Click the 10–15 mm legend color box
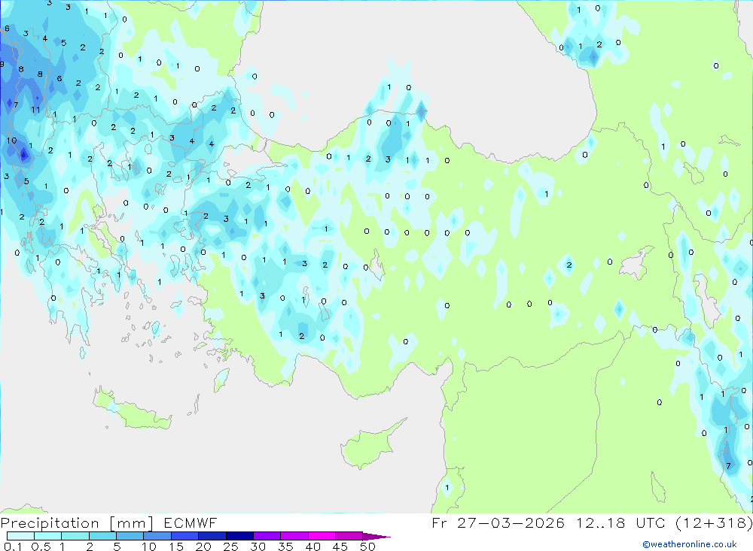Image resolution: width=753 pixels, height=551 pixels. click(157, 536)
